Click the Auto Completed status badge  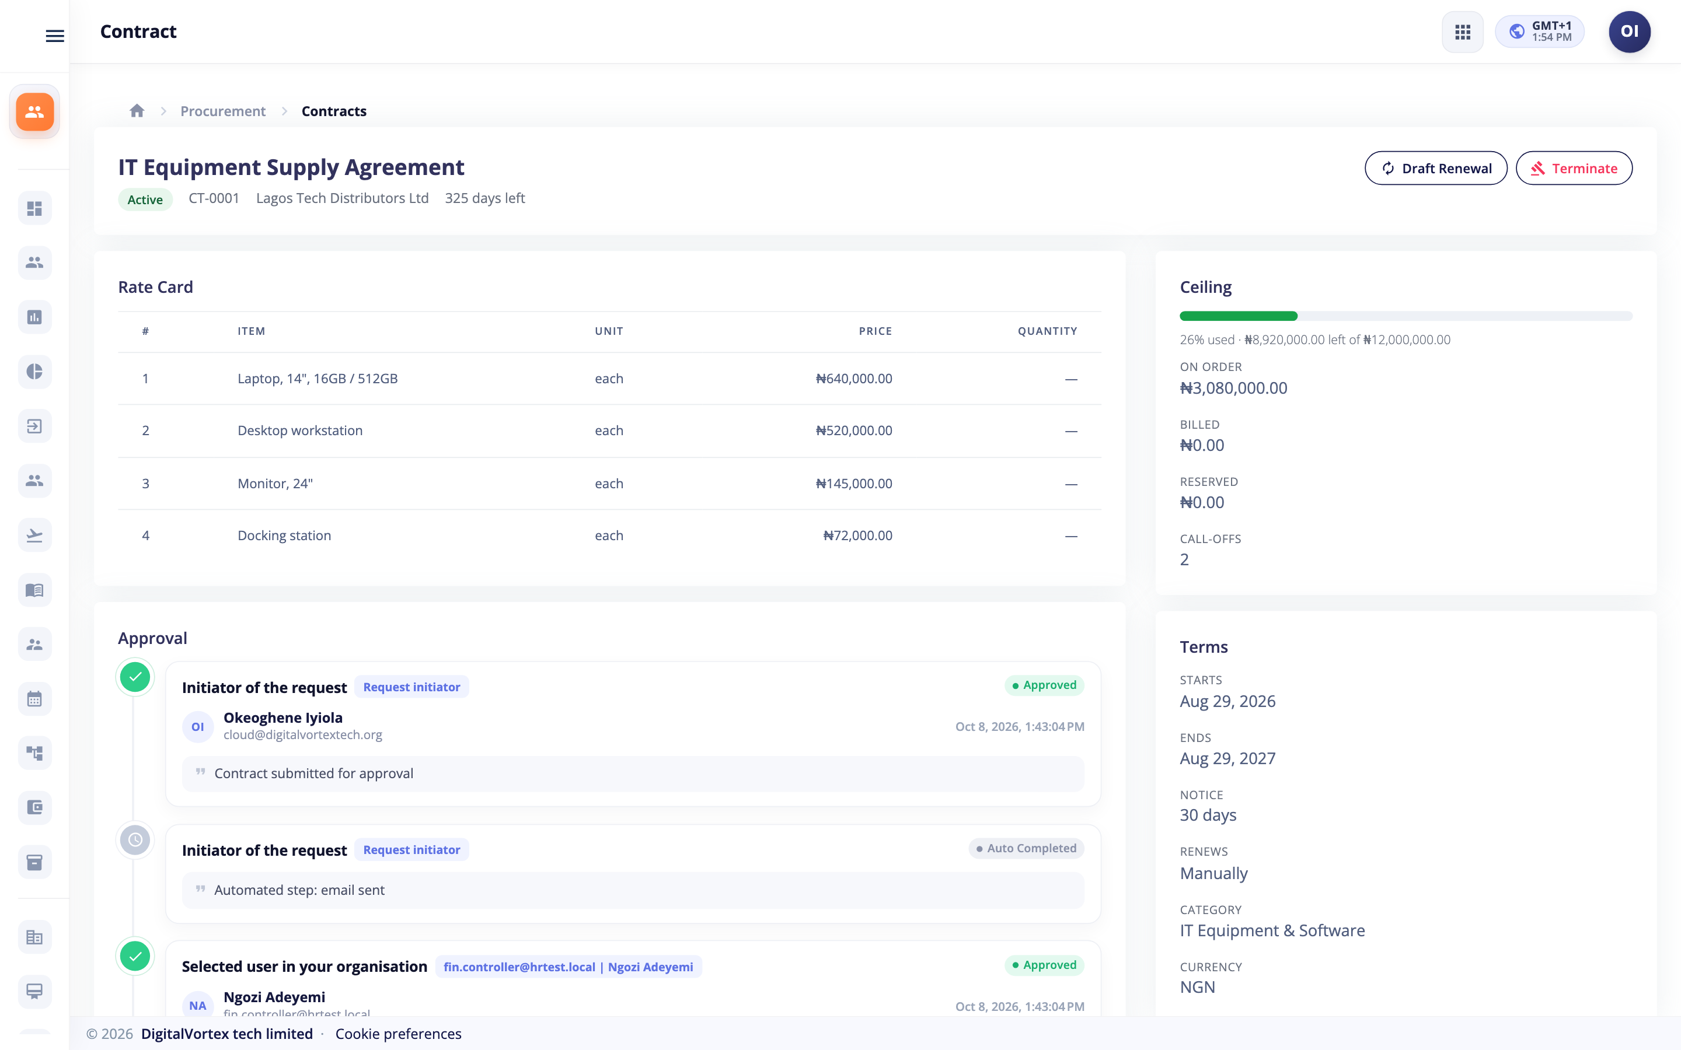pyautogui.click(x=1026, y=848)
